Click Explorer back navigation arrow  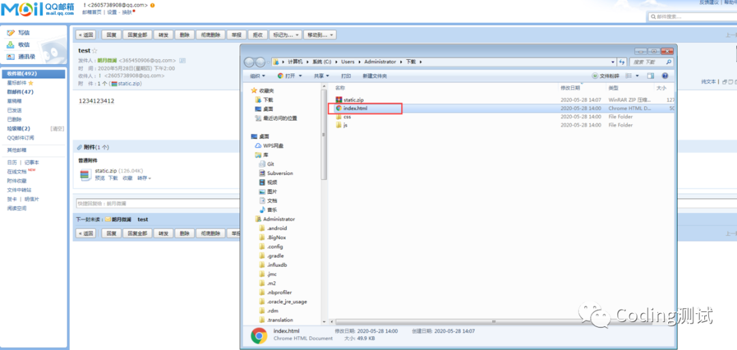[x=249, y=63]
